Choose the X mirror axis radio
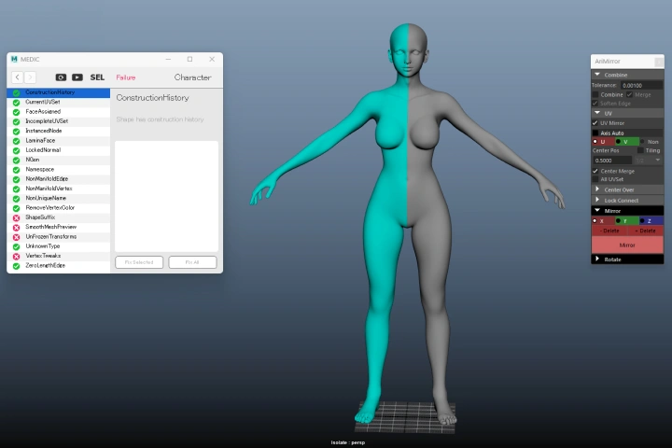The image size is (672, 448). pyautogui.click(x=595, y=221)
